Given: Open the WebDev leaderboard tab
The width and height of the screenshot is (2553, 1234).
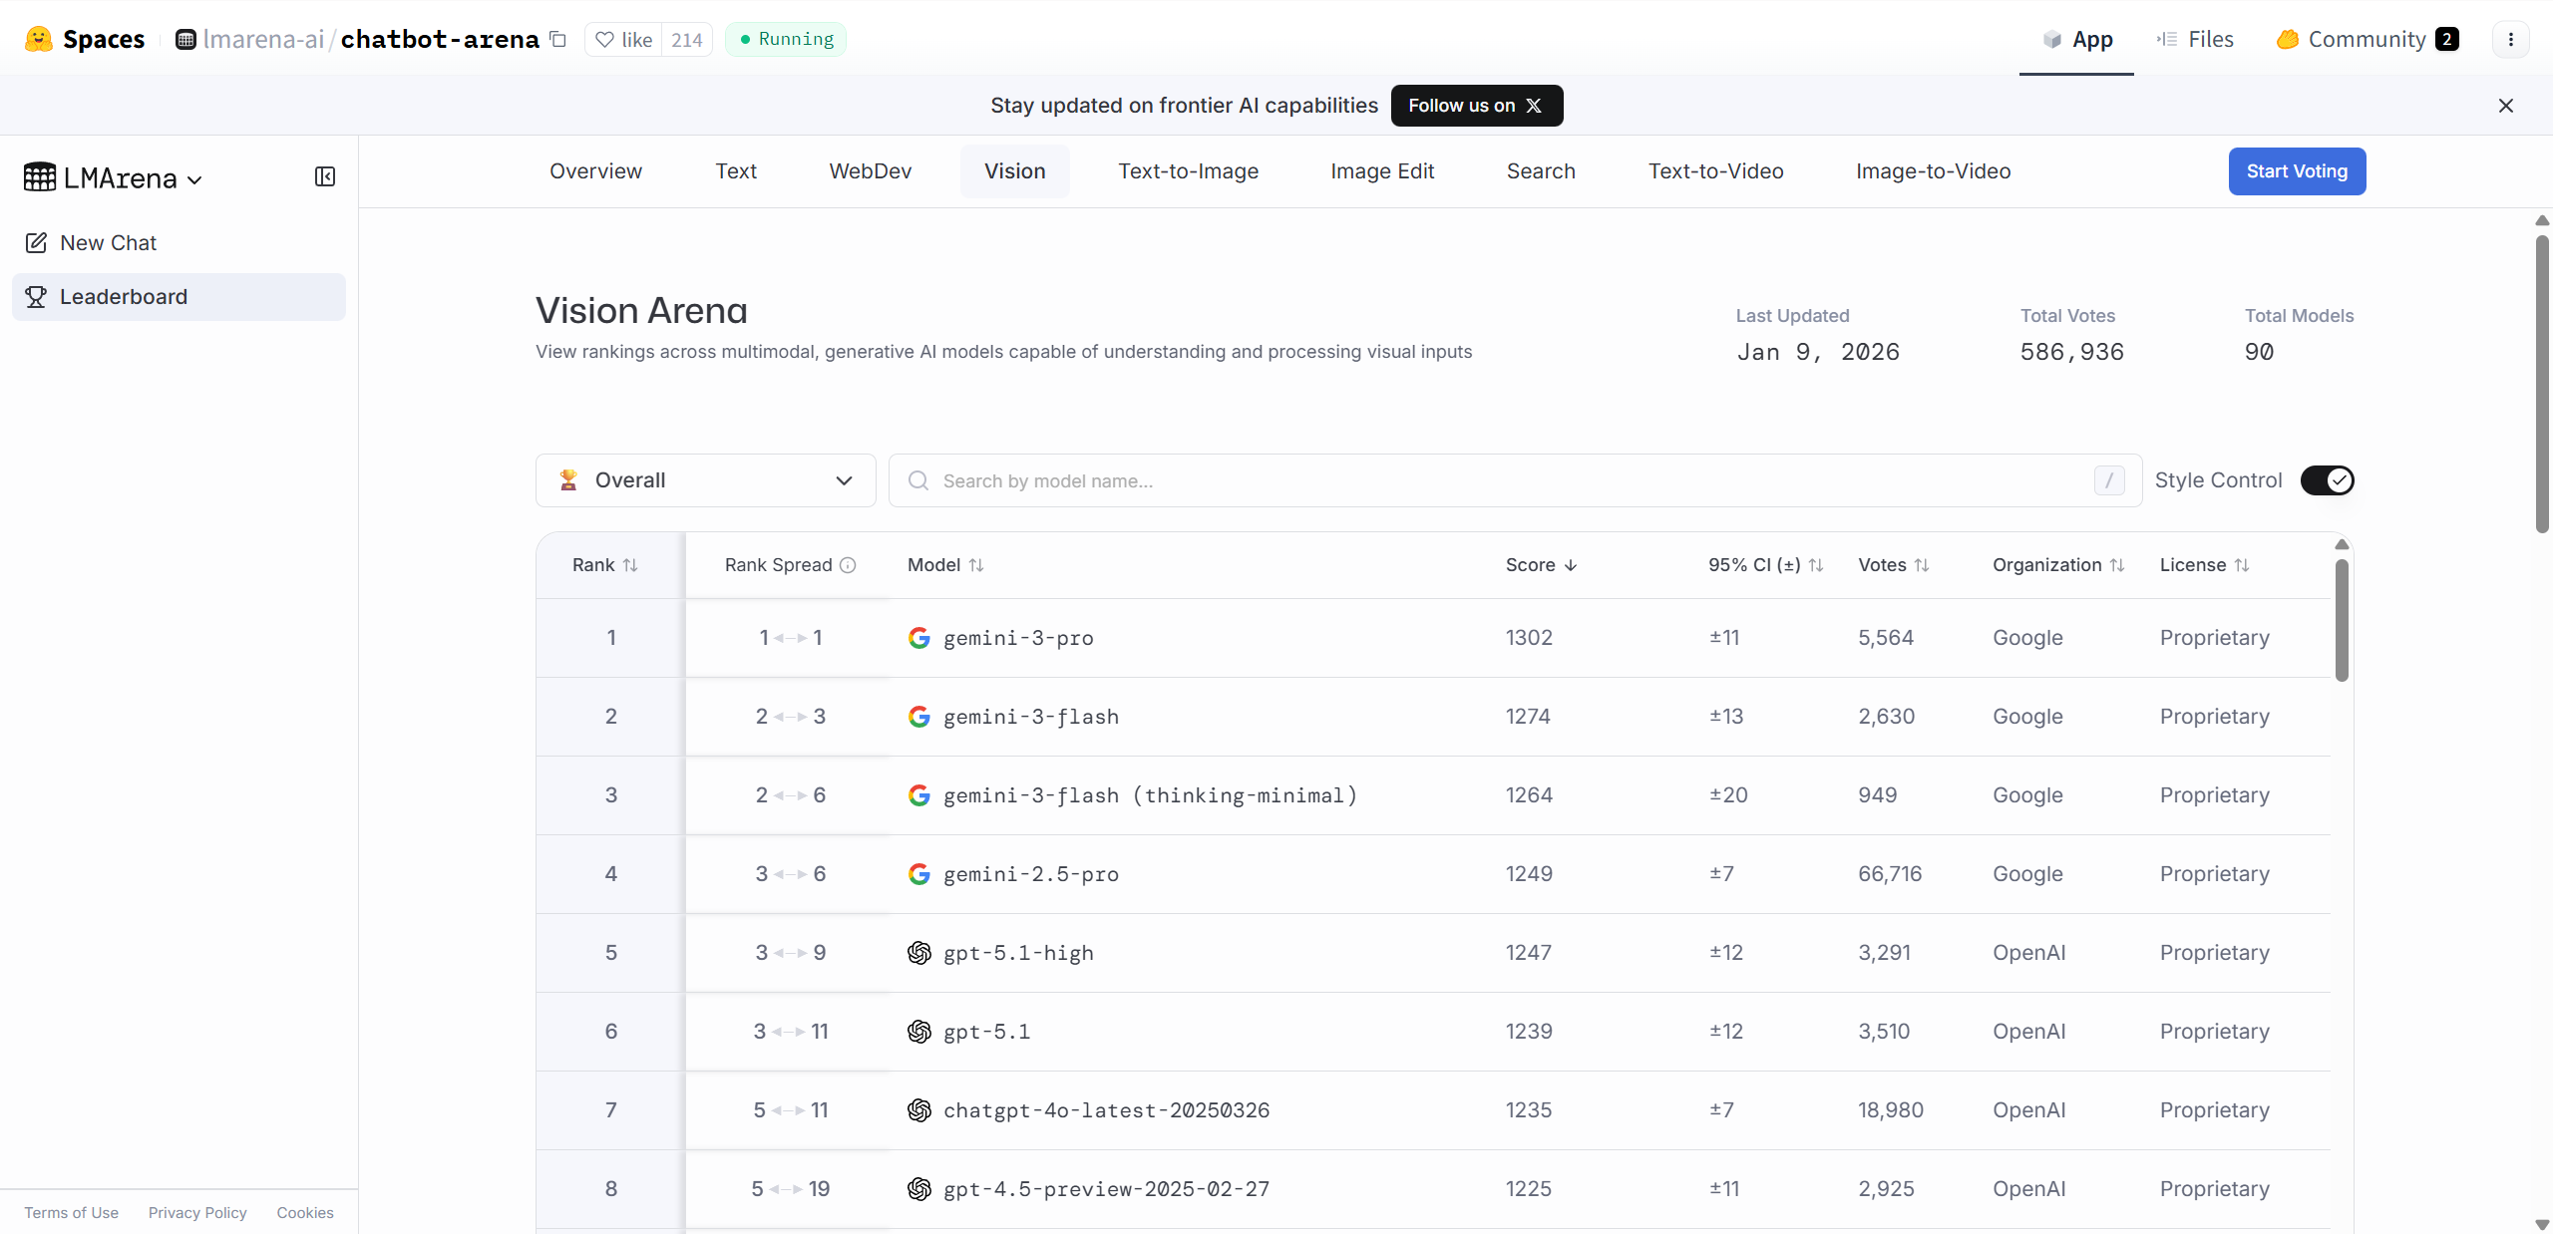Looking at the screenshot, I should click(870, 171).
